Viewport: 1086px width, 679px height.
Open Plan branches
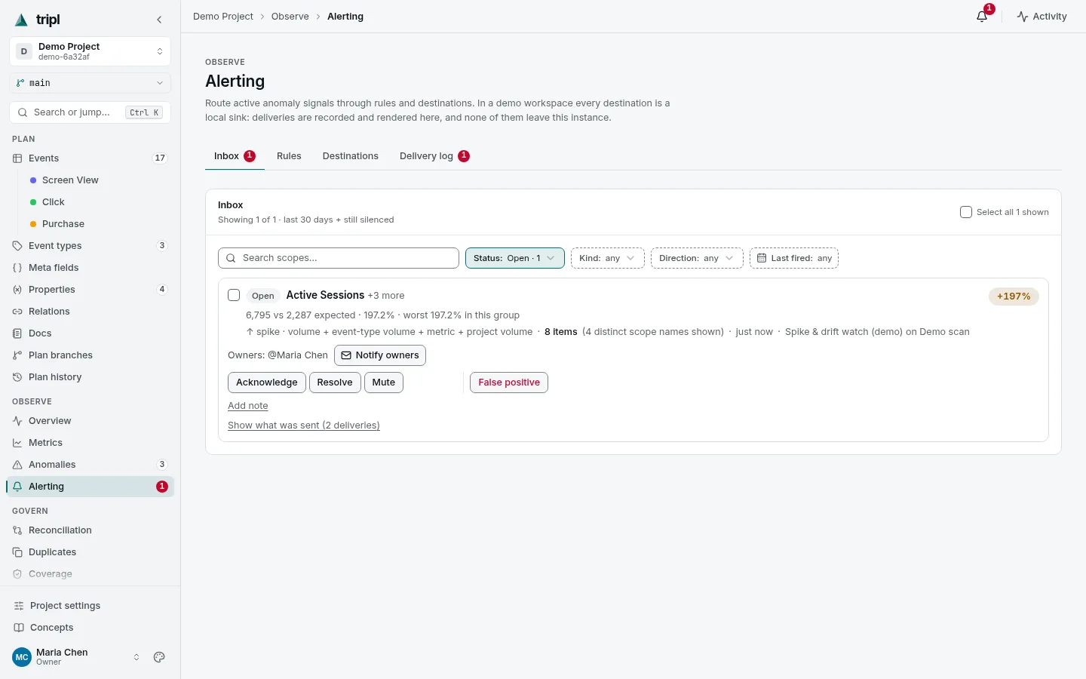coord(90,355)
